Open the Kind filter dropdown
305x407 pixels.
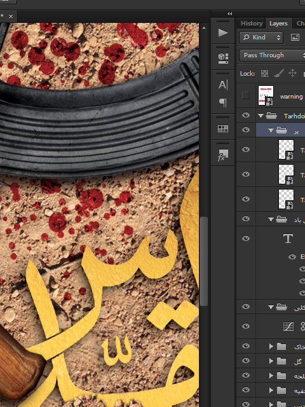click(x=261, y=38)
